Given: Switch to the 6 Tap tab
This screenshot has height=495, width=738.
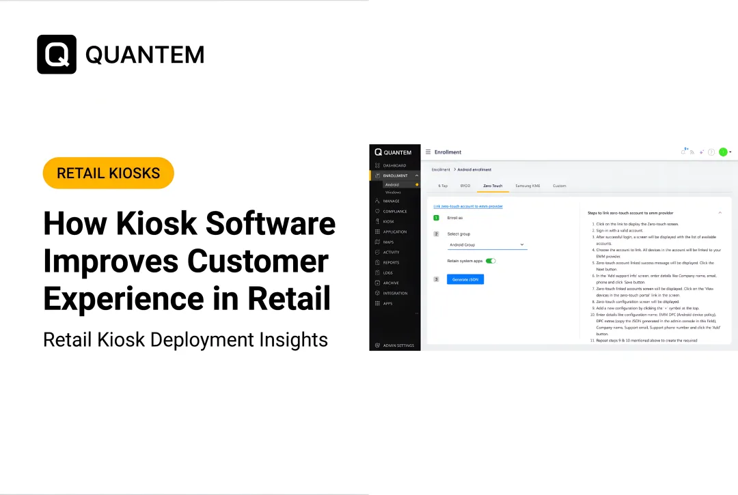Looking at the screenshot, I should click(443, 186).
